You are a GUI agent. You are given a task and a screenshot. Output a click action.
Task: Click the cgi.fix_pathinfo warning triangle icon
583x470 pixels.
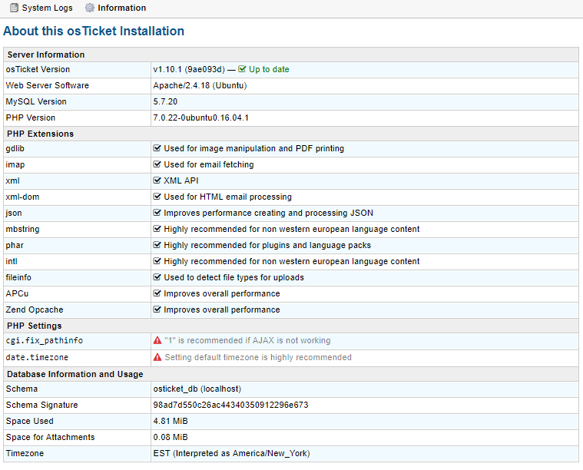tap(157, 340)
